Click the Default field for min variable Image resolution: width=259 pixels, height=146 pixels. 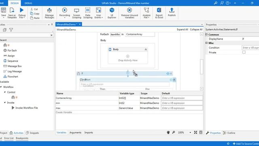182,103
